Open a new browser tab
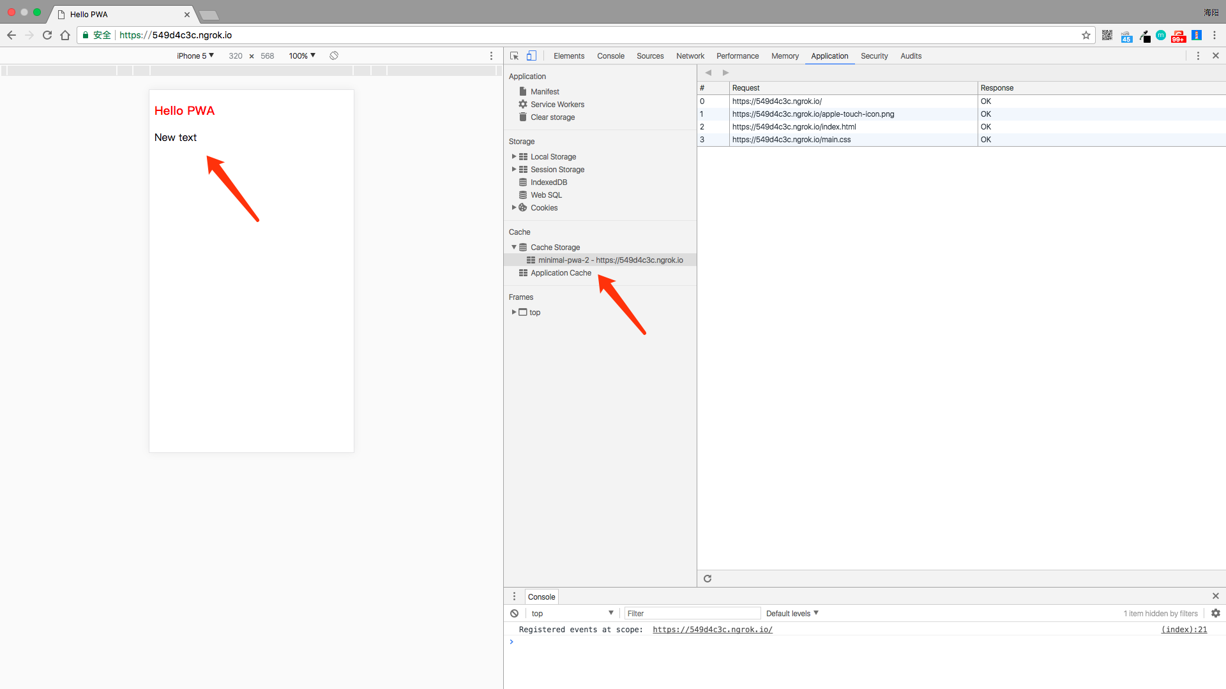 pos(209,15)
